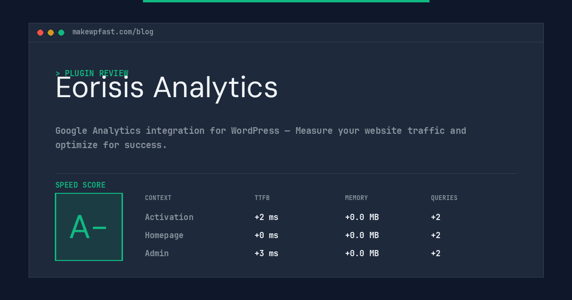Click the A- speed score badge
The image size is (572, 300).
(x=89, y=227)
